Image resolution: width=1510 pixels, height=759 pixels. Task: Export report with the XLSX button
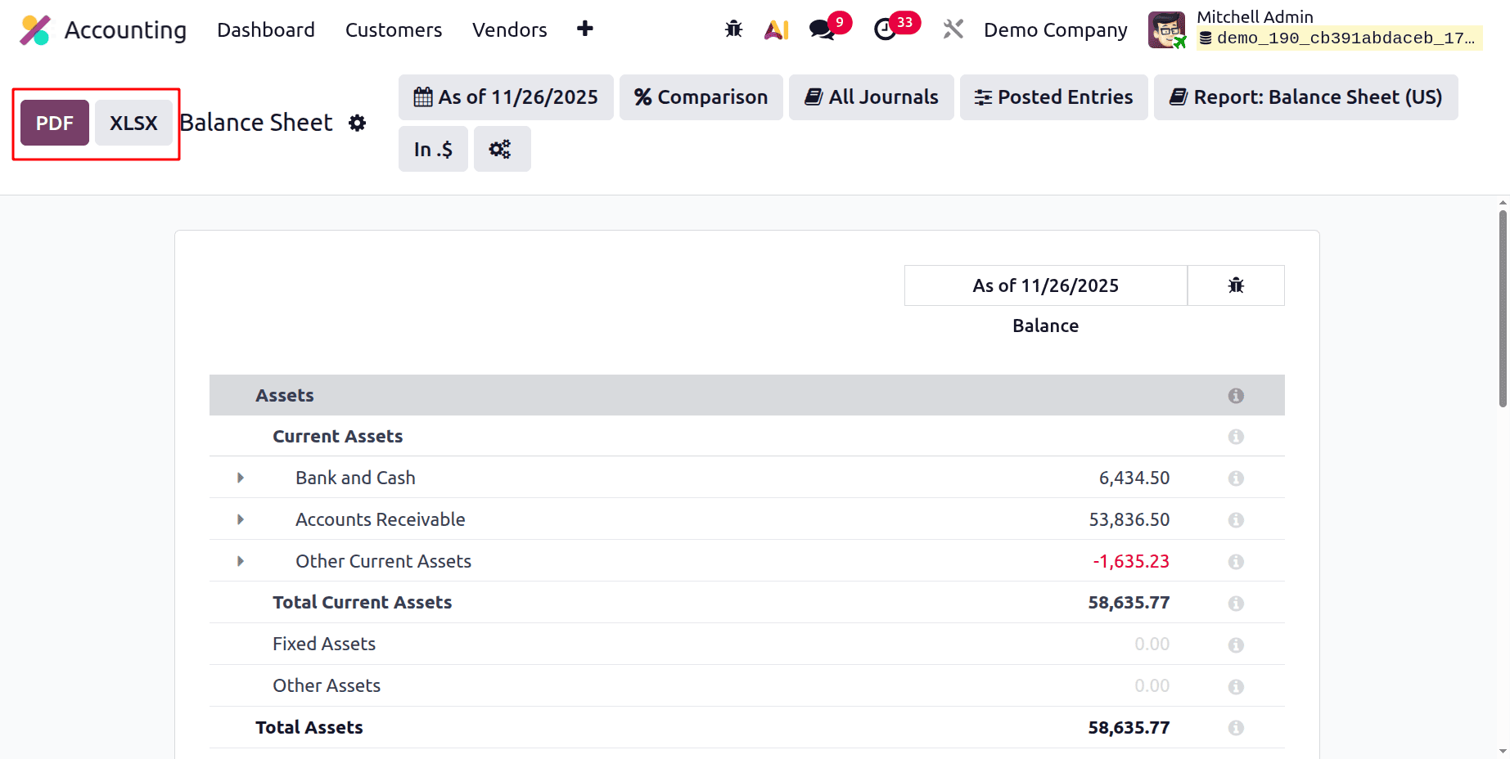point(133,123)
